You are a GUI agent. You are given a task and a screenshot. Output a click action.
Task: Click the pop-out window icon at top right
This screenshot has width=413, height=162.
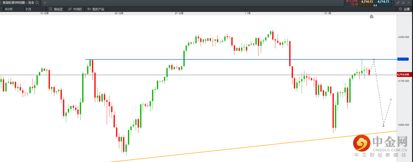pos(403,2)
